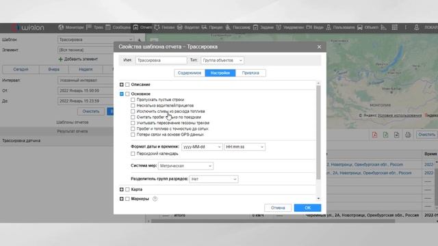Switch to the Привязка tab
The width and height of the screenshot is (438, 246).
(x=250, y=73)
